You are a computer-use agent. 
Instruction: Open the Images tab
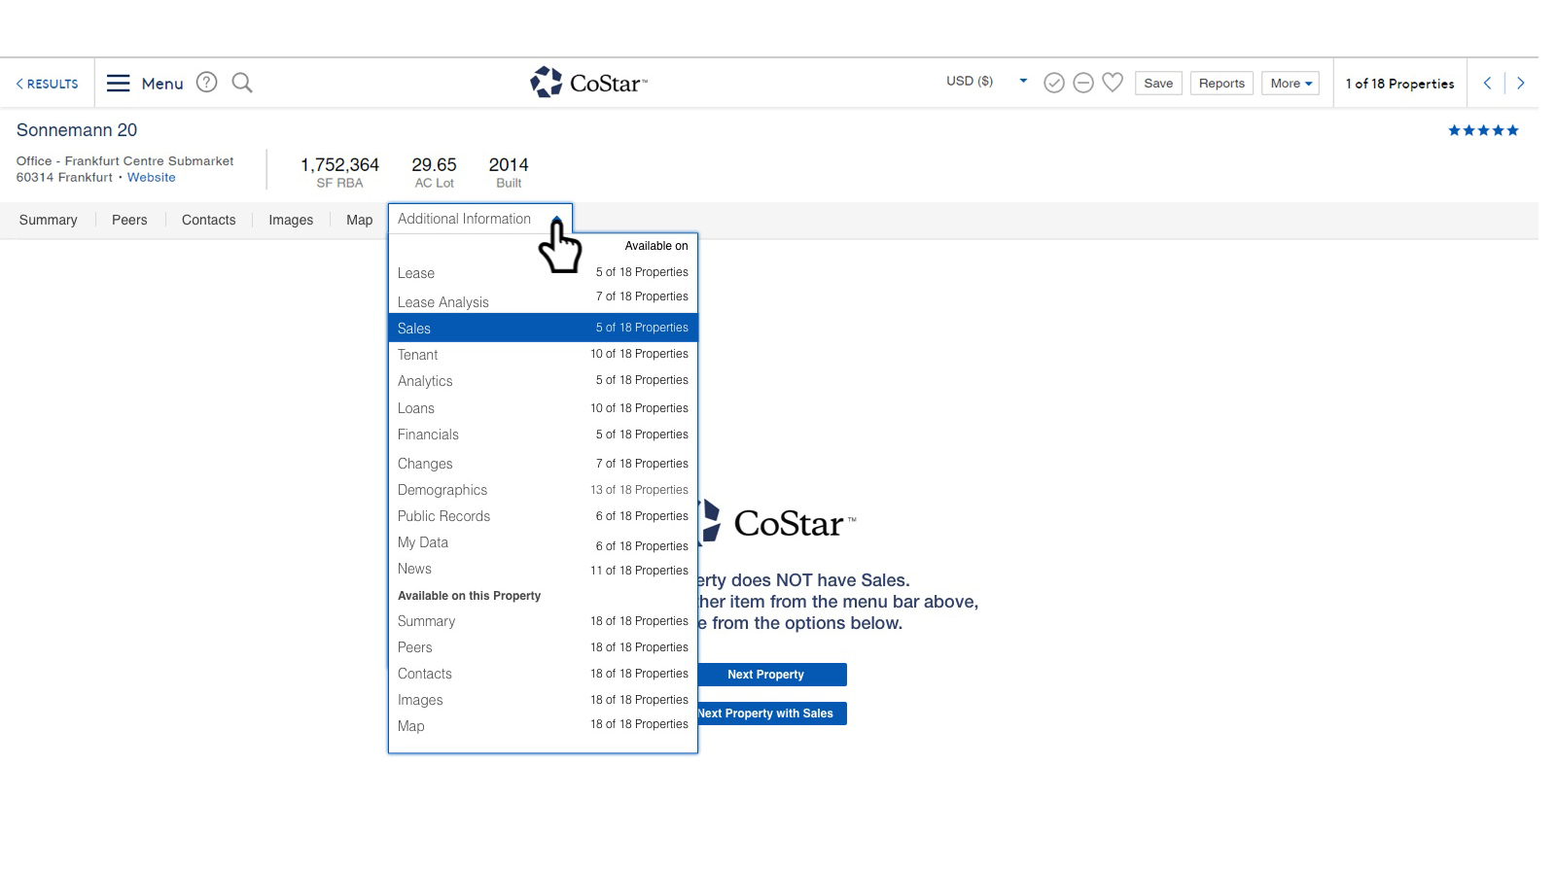coord(291,220)
